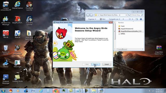Open Centro de soluciones HP desktop icon
This screenshot has width=166, height=93.
[17, 50]
